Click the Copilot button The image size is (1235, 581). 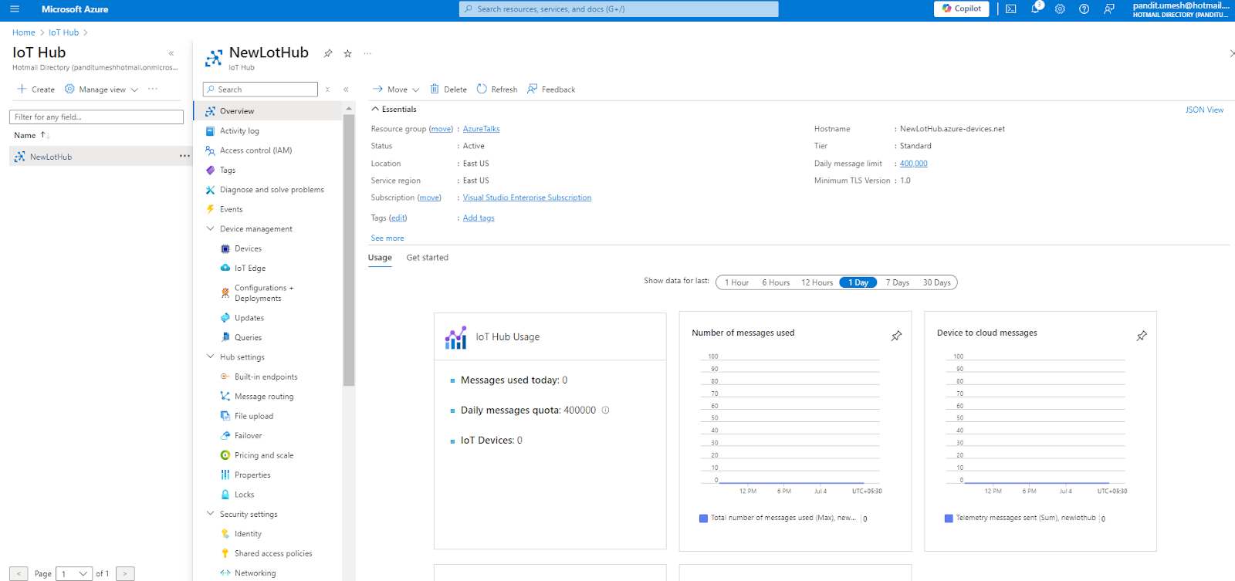pos(961,8)
